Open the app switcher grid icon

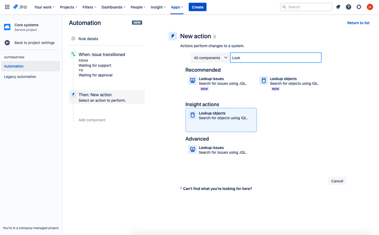pos(7,7)
